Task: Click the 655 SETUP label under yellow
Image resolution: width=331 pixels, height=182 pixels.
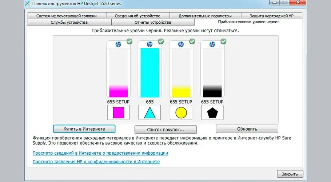Action: pyautogui.click(x=181, y=102)
